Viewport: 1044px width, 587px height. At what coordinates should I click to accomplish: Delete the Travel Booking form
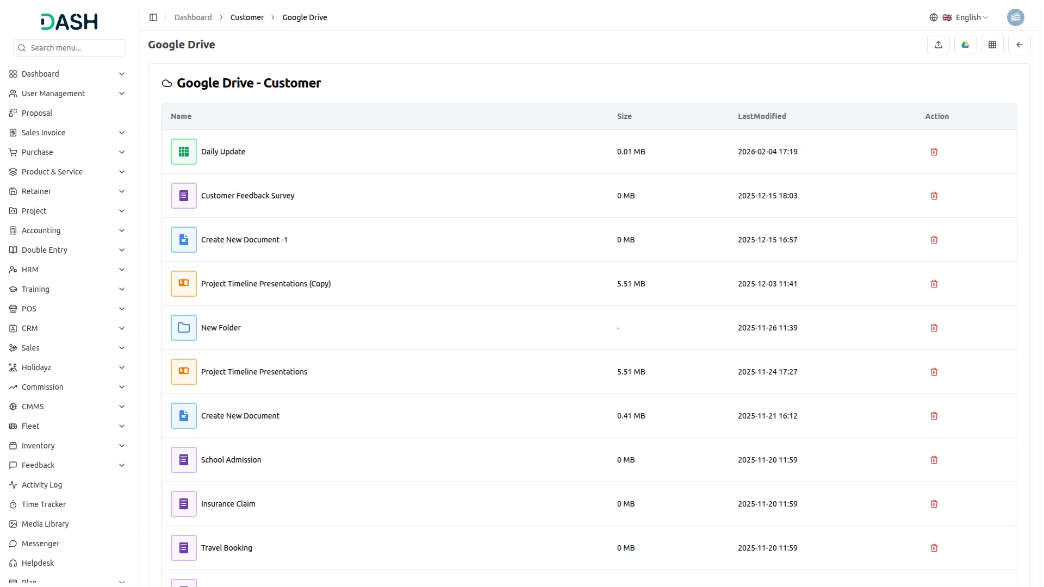point(934,548)
